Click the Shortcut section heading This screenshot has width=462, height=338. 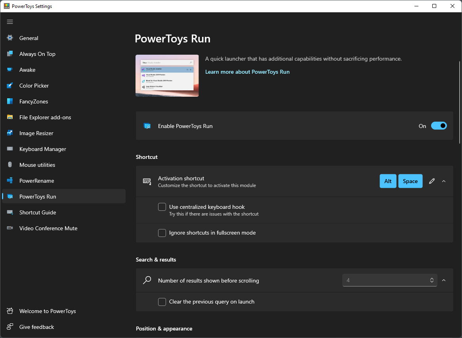coord(147,157)
